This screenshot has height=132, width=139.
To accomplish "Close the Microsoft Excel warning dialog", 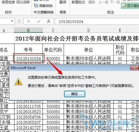I will click(x=134, y=68).
